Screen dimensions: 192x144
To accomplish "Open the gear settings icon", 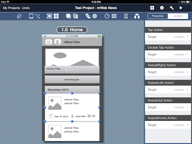I will pyautogui.click(x=95, y=16).
